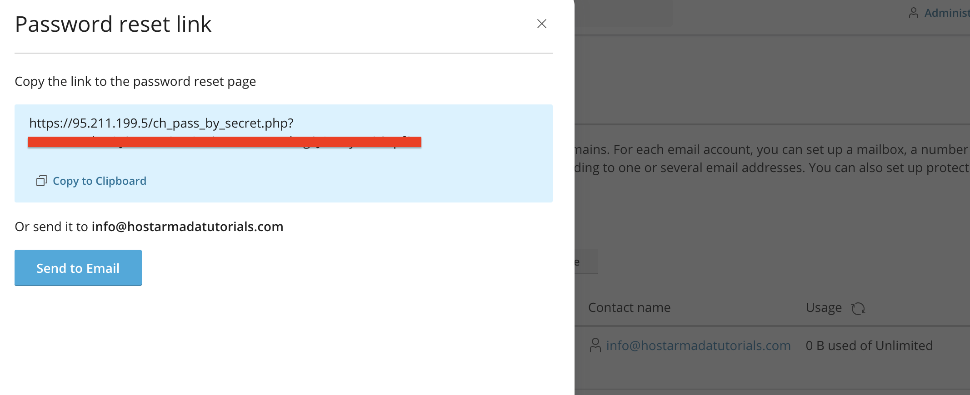Close the Password reset link dialog

coord(541,24)
